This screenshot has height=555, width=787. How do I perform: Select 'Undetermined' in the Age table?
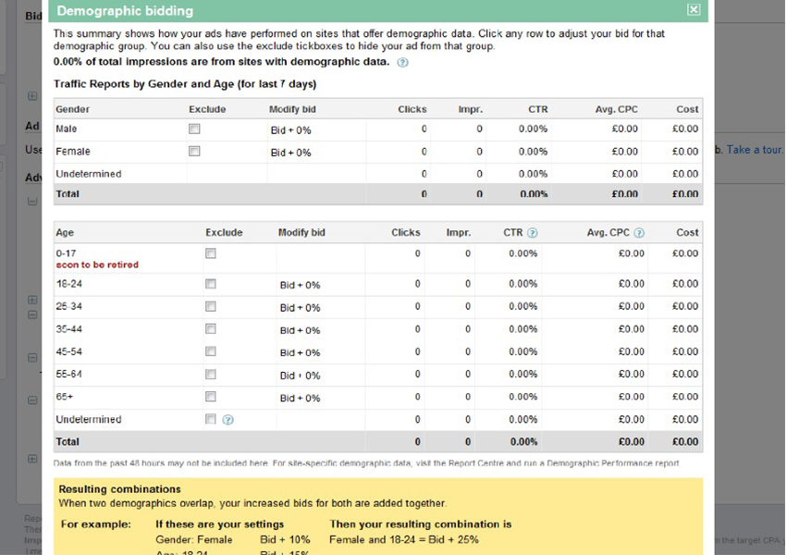click(x=89, y=419)
